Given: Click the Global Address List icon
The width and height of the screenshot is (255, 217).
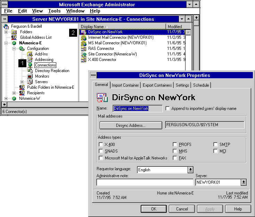Looking at the screenshot, I should pos(14,37).
